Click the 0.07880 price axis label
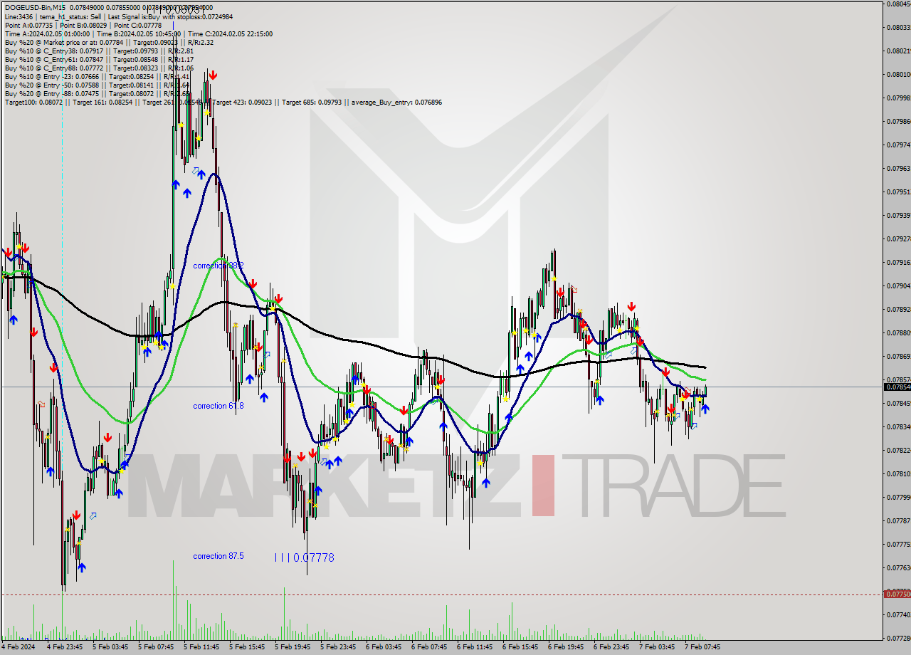The image size is (911, 655). [x=898, y=332]
